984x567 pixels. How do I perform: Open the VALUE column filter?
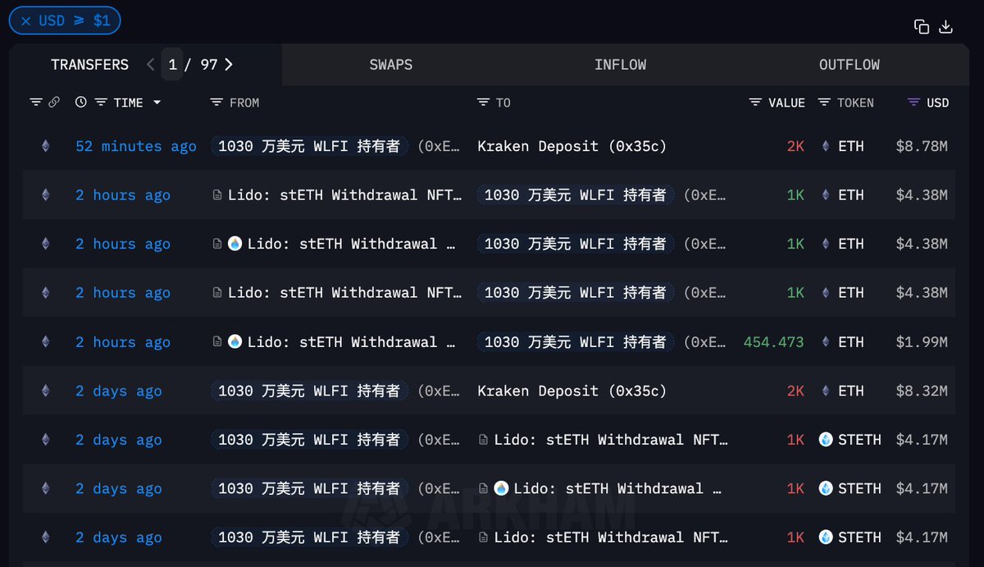(755, 103)
